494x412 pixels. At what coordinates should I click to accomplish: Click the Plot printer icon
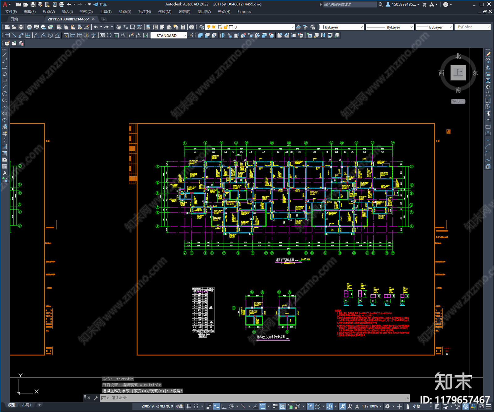(30, 27)
